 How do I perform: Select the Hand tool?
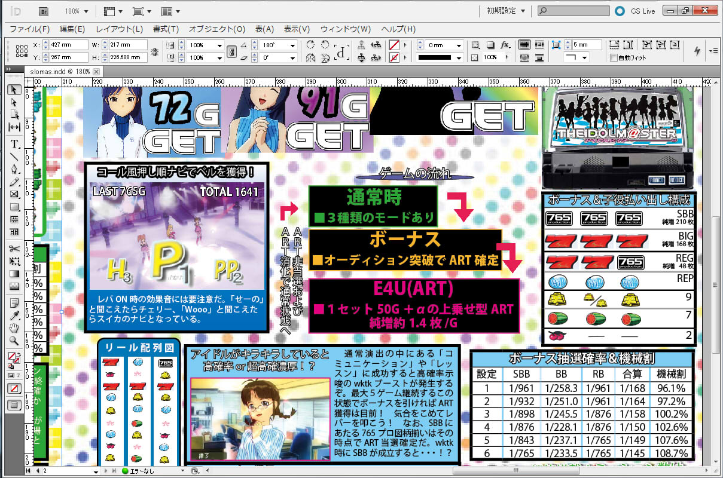(14, 328)
